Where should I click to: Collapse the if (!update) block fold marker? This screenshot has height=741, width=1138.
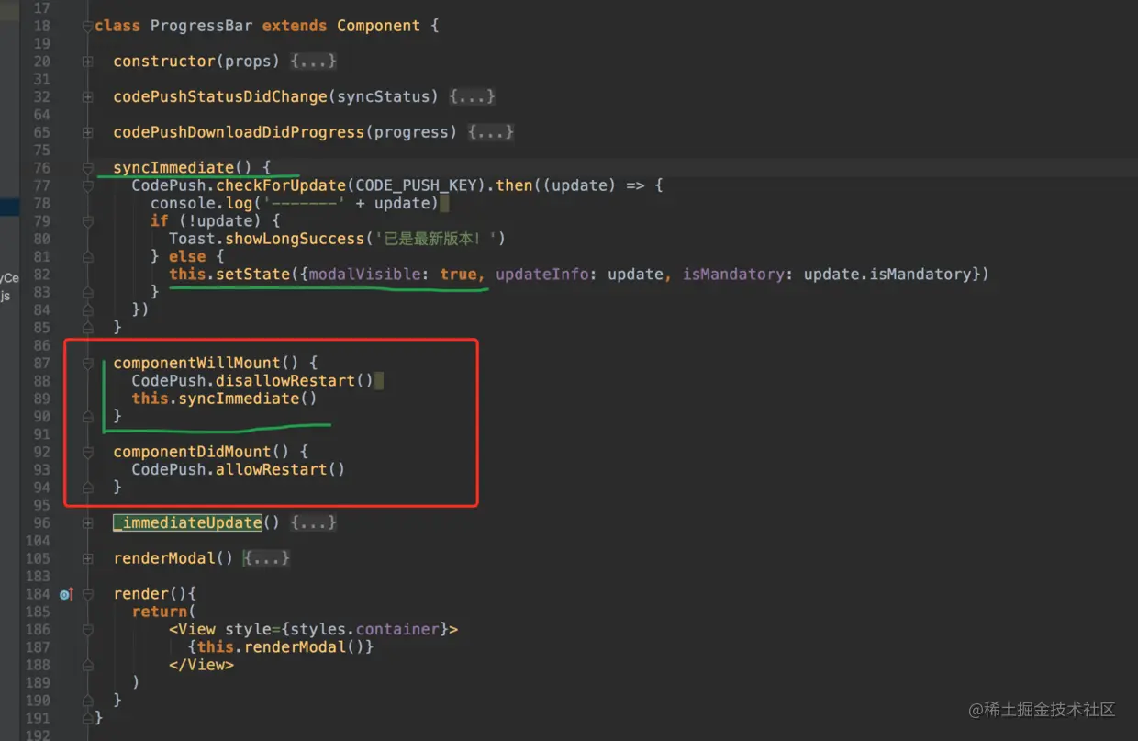pos(87,221)
